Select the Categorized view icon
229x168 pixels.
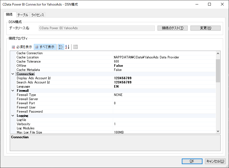click(61, 47)
